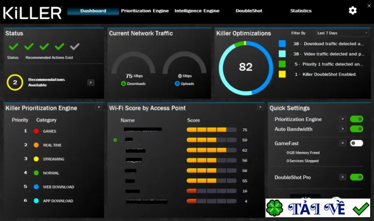374x221 pixels.
Task: Click the orange REAL TIME priority dot
Action: tap(36, 145)
